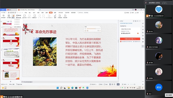
Task: Click the Undo arrow icon
Action: pyautogui.click(x=17, y=13)
